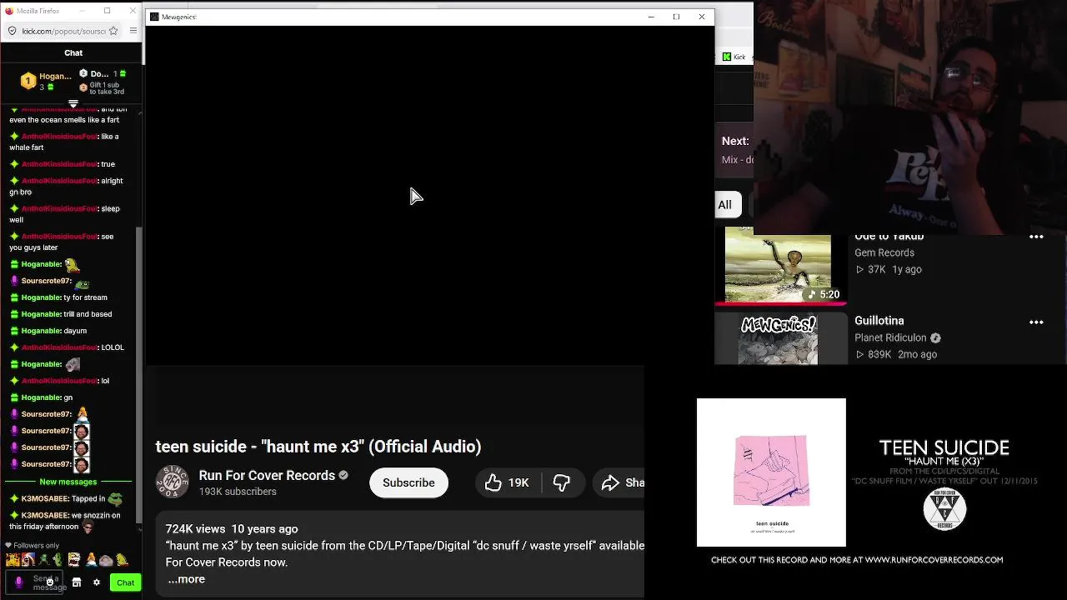Open Gem Records channel link
The width and height of the screenshot is (1067, 600).
(884, 252)
